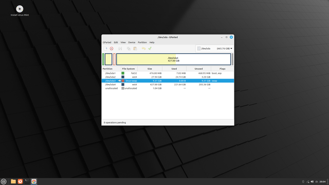Click the Unused column header

(199, 69)
